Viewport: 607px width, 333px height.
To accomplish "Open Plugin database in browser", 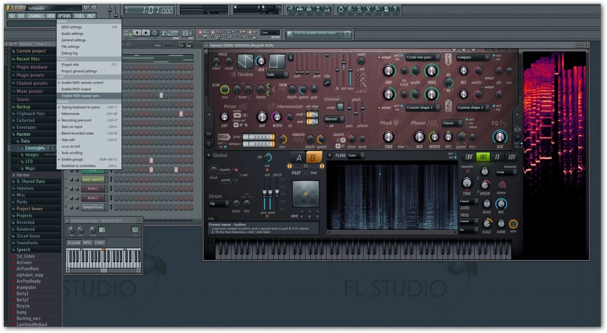I will tap(32, 67).
